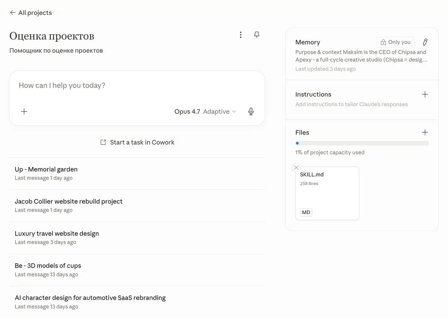Screen dimensions: 448x318
Task: Click the project capacity progress bar
Action: click(x=362, y=143)
